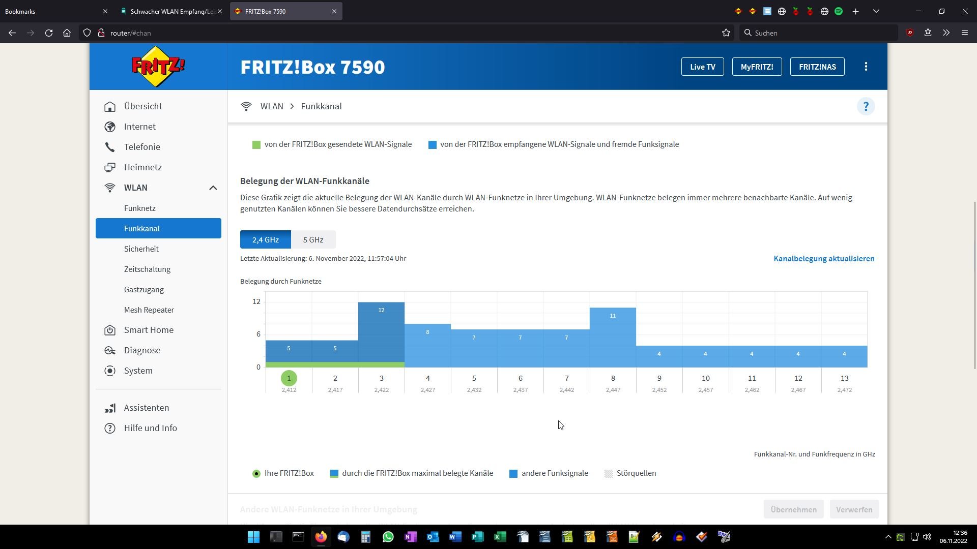977x549 pixels.
Task: Open the help question mark icon
Action: pyautogui.click(x=866, y=106)
